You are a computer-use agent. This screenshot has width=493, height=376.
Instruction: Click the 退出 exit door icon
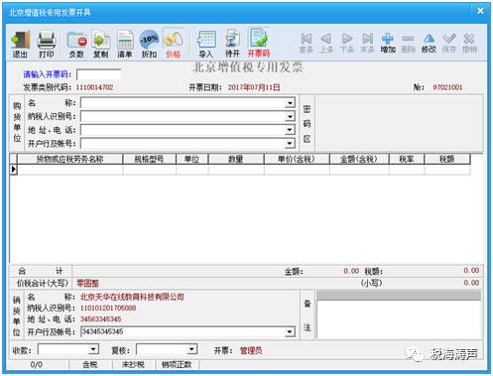tap(21, 45)
